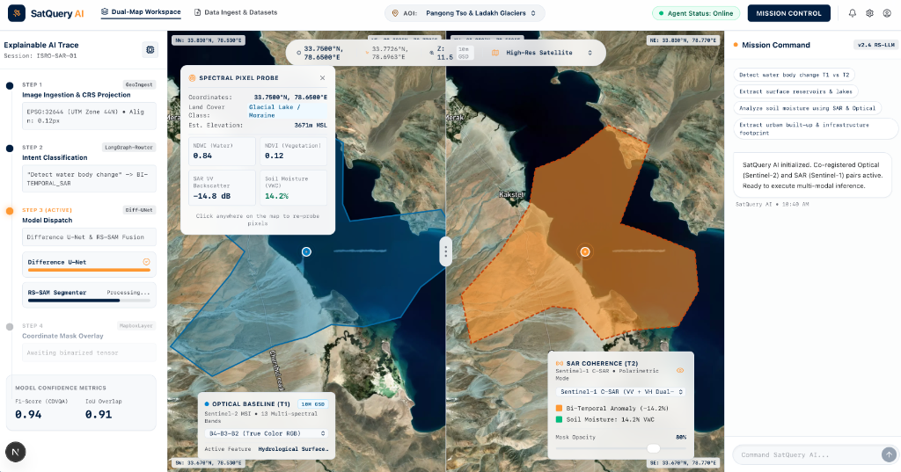
Task: Click the Difference U-Net check icon
Action: coord(146,262)
